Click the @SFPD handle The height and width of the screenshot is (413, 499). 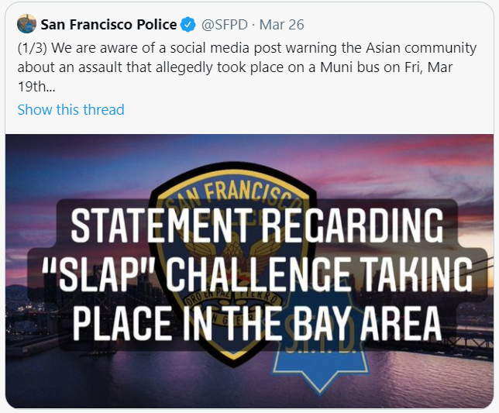(225, 25)
